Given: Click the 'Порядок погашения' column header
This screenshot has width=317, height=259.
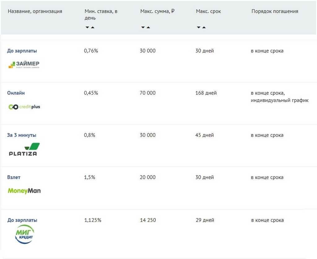Looking at the screenshot, I should point(275,11).
